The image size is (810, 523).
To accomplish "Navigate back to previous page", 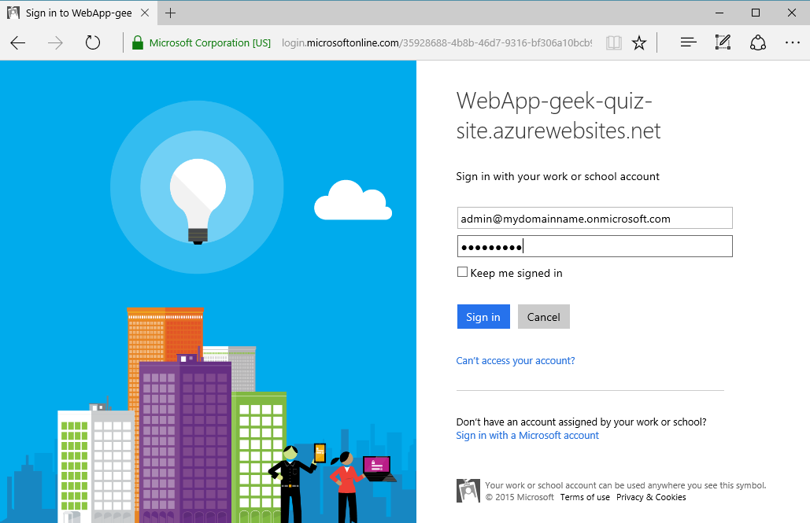I will tap(17, 42).
